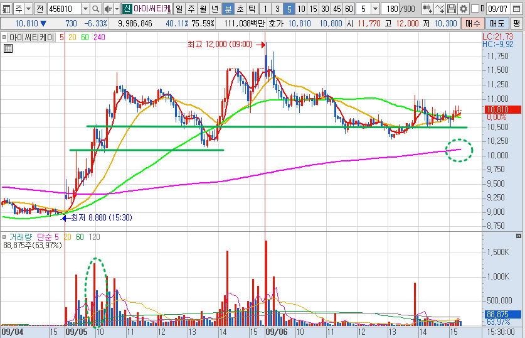Expand stock code 456010 dropdown arrow

point(85,9)
